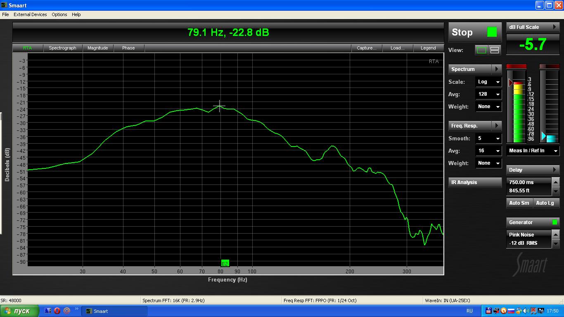
Task: Open the Meas In / Ref In dropdown
Action: pos(533,151)
